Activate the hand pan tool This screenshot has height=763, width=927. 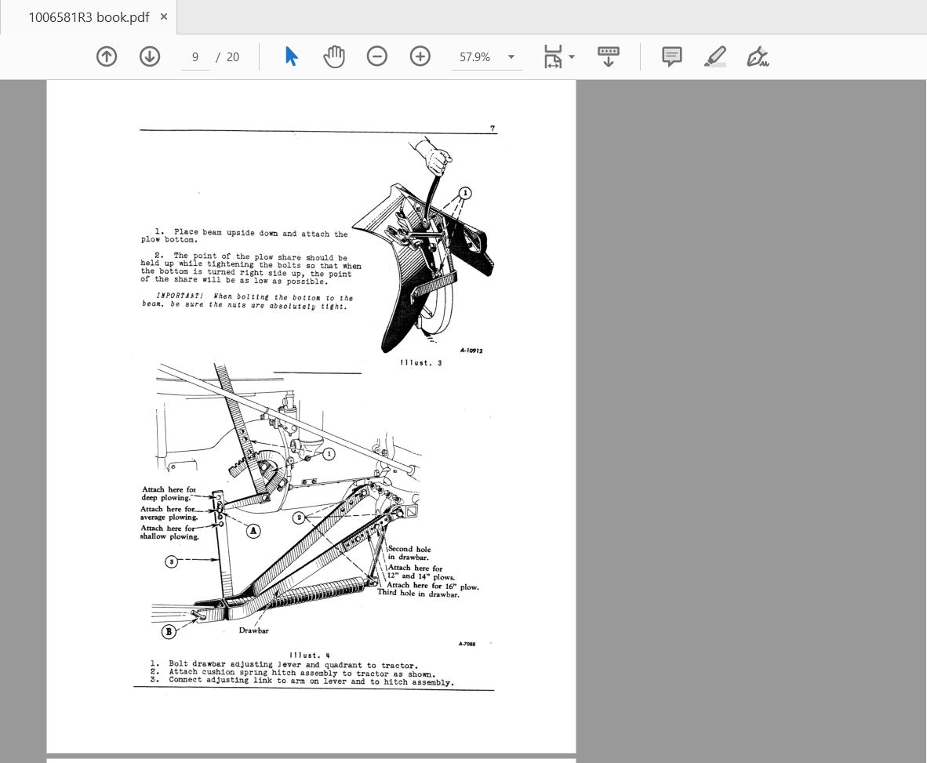(334, 56)
